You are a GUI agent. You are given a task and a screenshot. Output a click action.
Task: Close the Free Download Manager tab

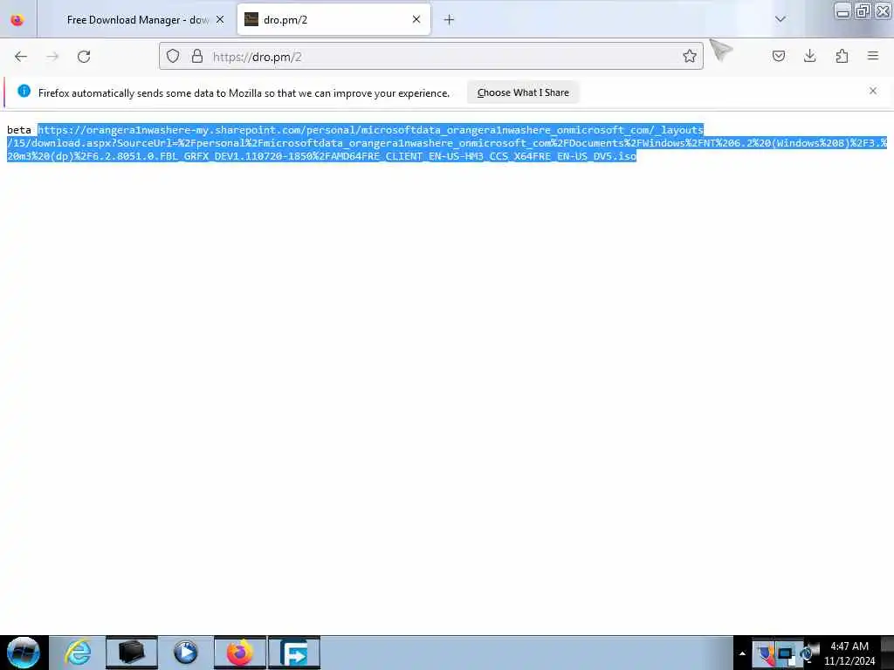click(x=220, y=19)
